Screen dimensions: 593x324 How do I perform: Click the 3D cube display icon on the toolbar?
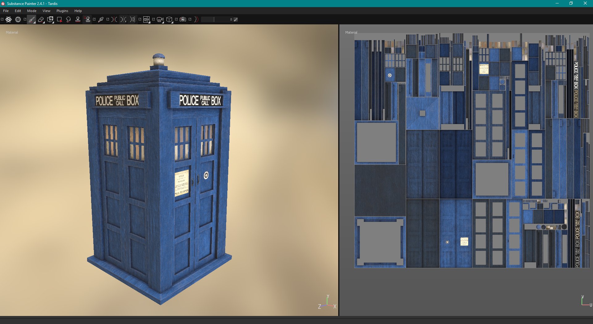[169, 19]
